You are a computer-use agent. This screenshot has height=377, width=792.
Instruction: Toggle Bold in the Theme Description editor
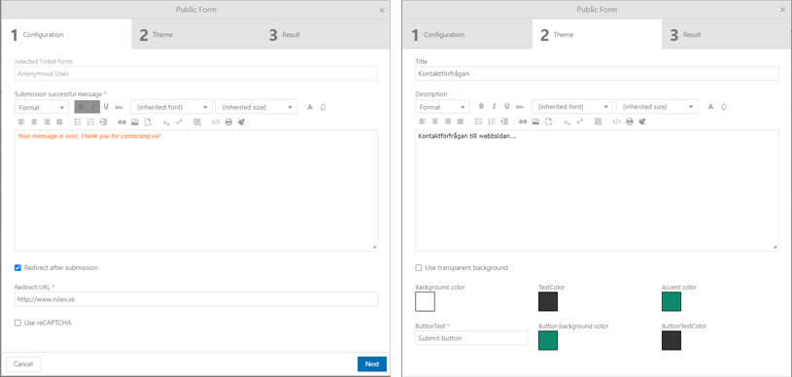pos(481,107)
